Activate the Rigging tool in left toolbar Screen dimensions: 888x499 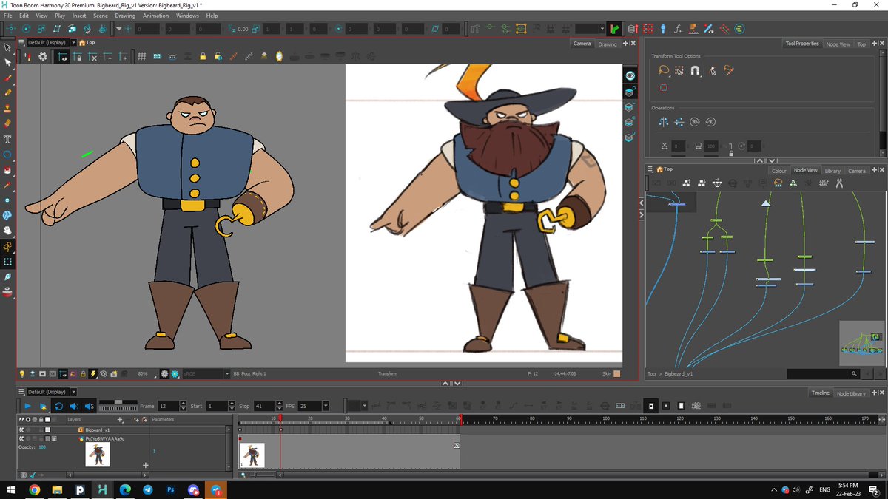7,246
